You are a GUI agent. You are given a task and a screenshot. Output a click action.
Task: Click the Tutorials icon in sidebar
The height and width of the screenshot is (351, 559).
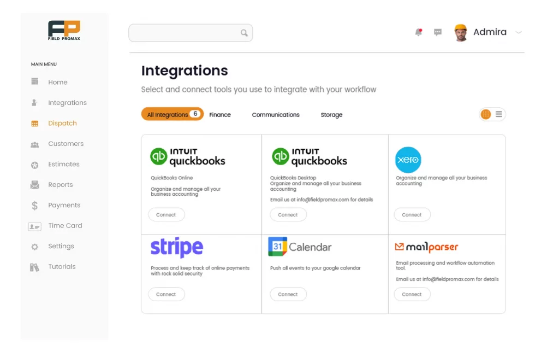point(35,267)
